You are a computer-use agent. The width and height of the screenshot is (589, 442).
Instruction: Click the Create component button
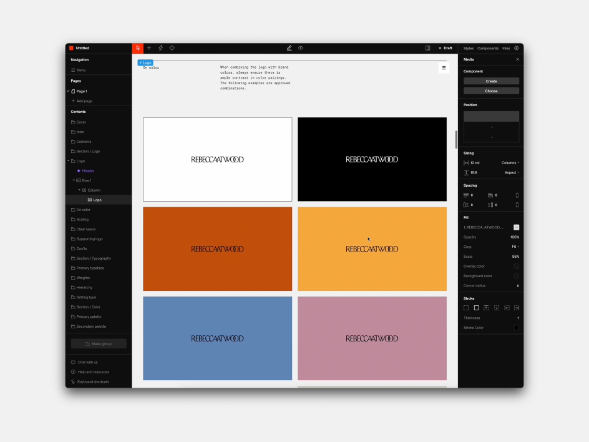(491, 81)
